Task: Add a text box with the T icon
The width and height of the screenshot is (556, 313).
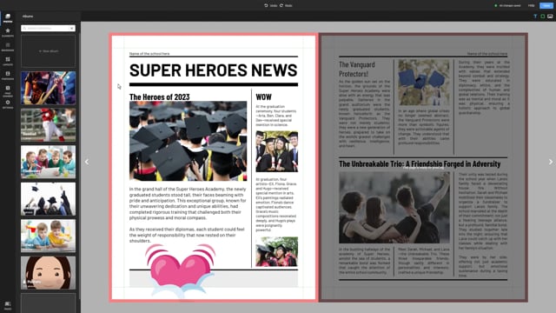Action: point(535,17)
